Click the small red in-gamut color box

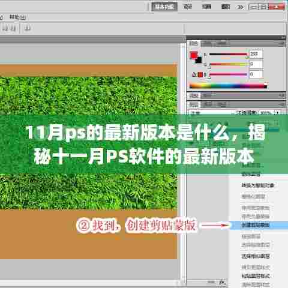click(x=200, y=75)
